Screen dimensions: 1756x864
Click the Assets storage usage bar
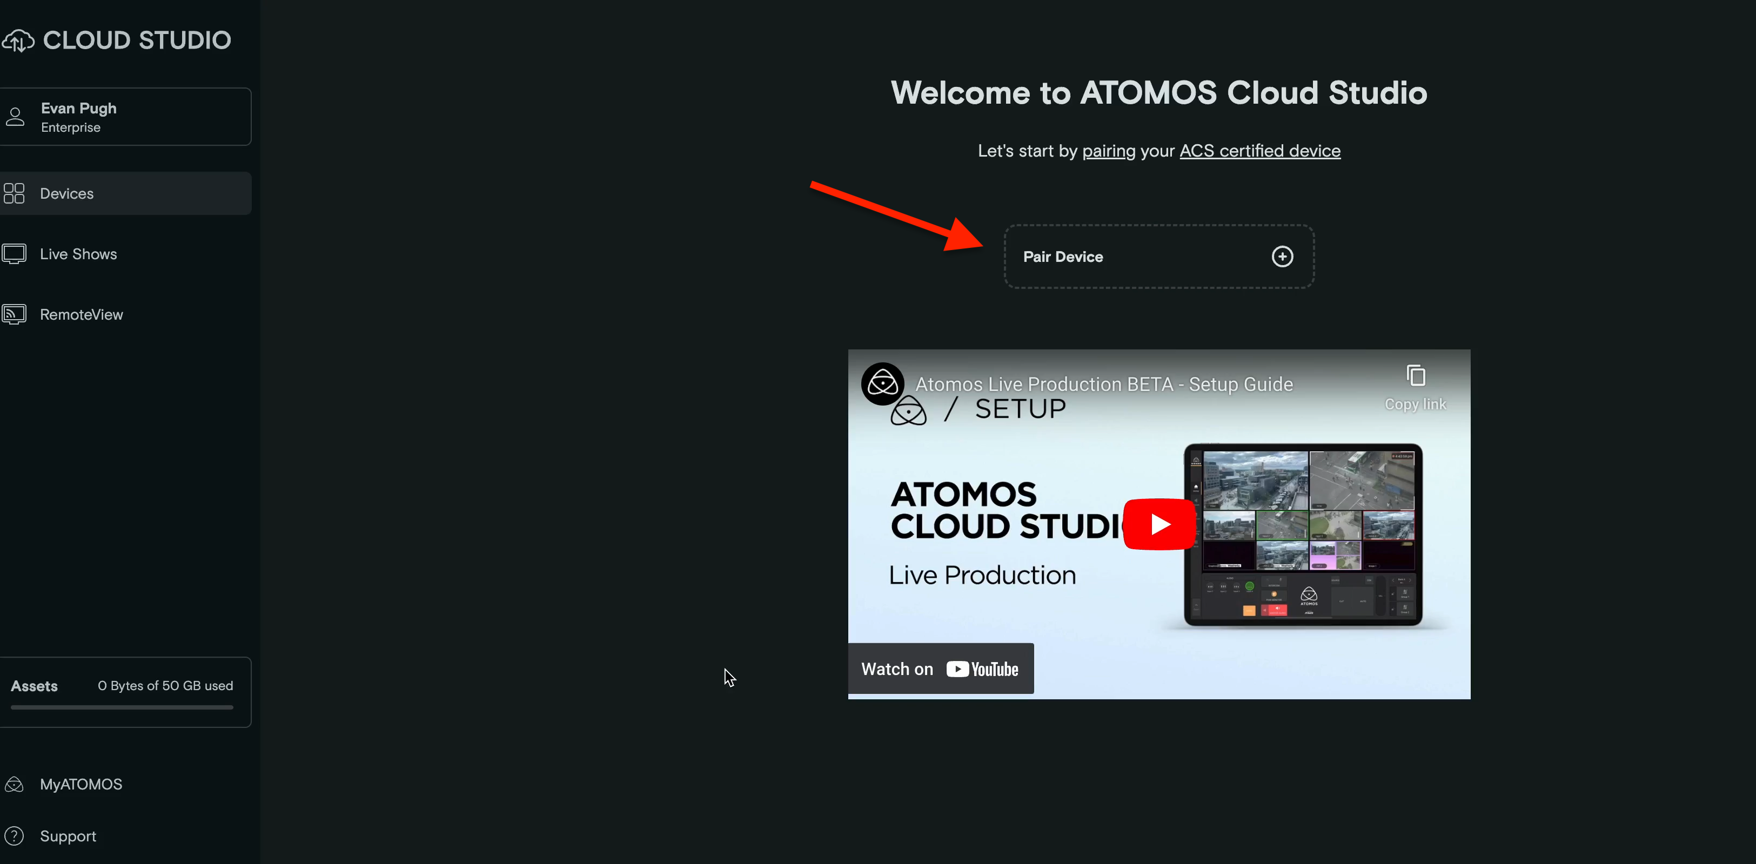[122, 707]
